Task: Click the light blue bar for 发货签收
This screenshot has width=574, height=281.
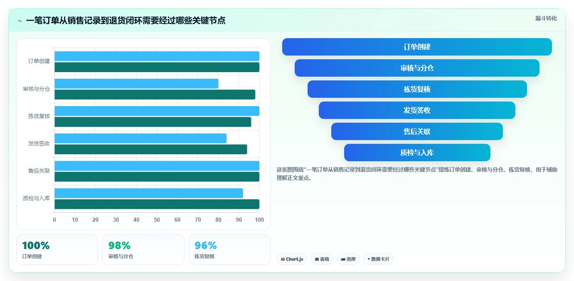Action: pyautogui.click(x=140, y=138)
